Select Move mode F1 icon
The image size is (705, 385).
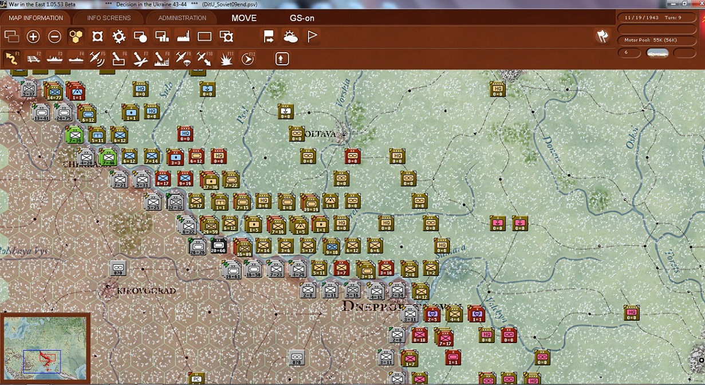(x=11, y=58)
